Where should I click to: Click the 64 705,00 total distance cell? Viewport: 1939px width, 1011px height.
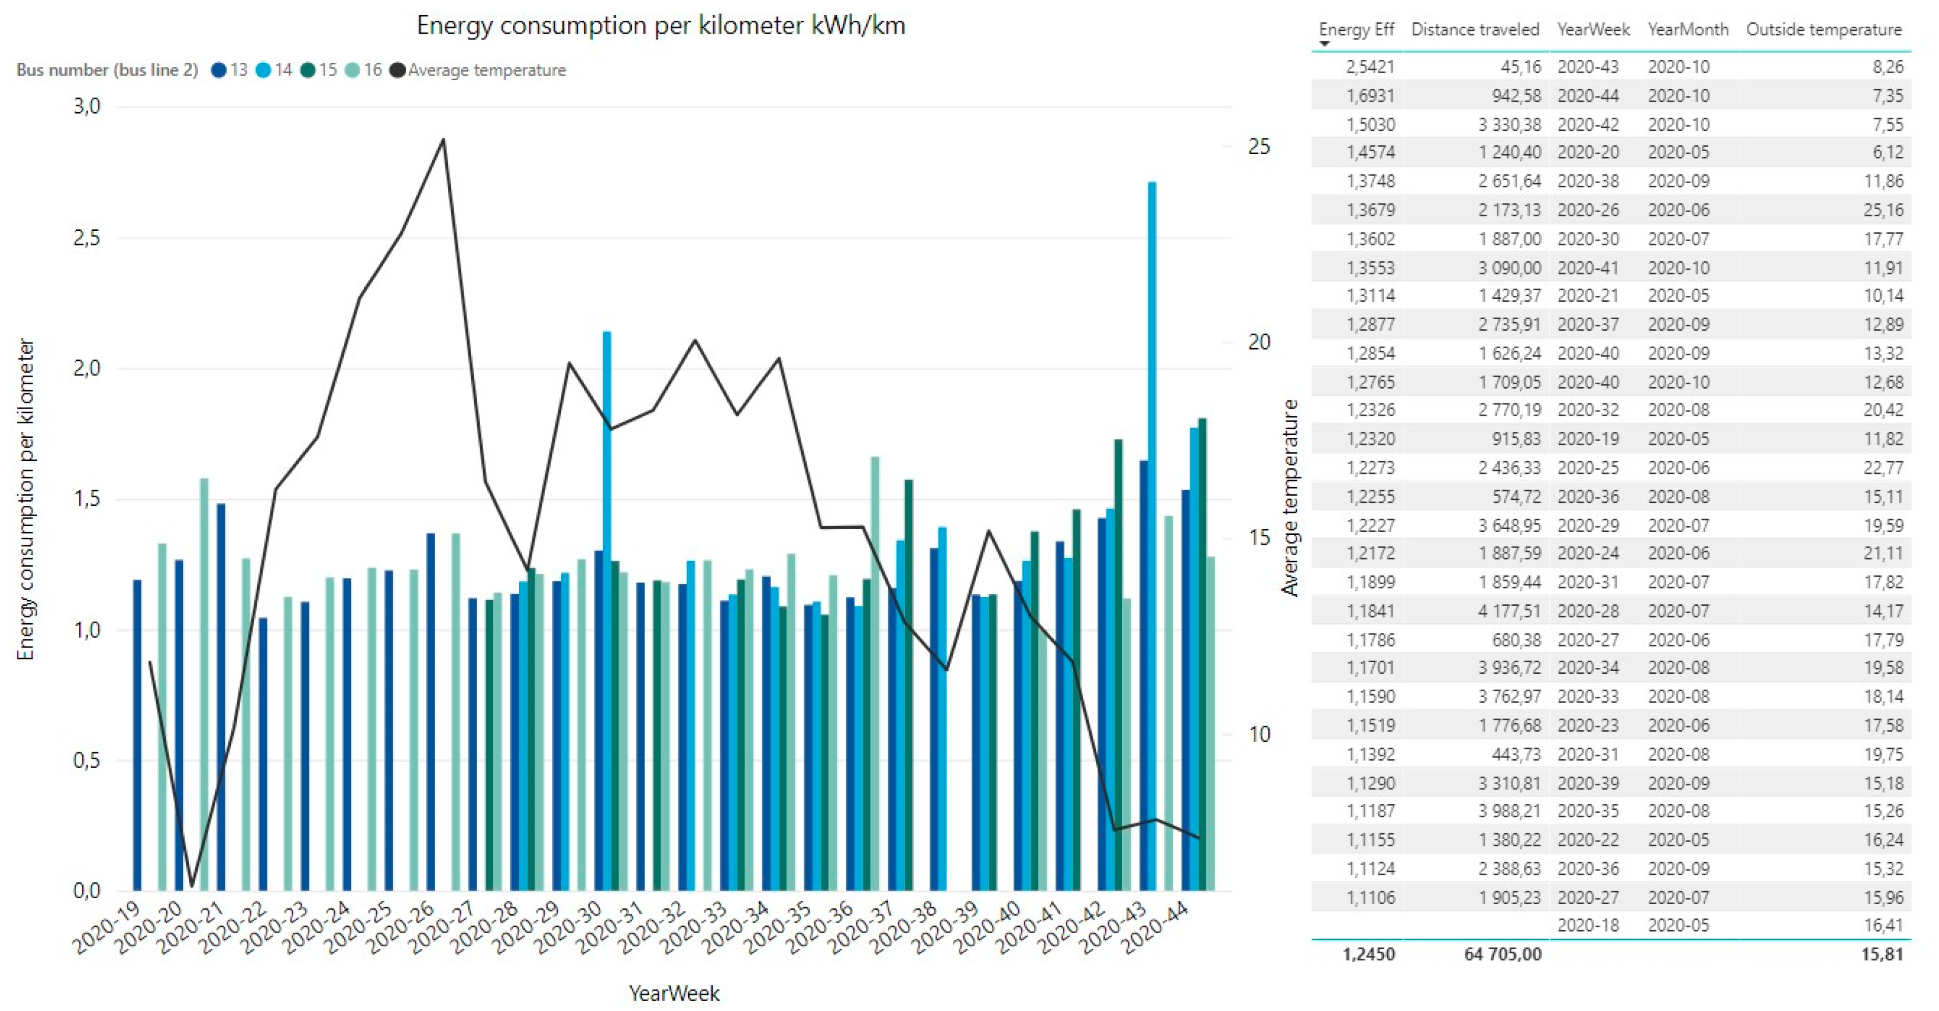pyautogui.click(x=1503, y=955)
